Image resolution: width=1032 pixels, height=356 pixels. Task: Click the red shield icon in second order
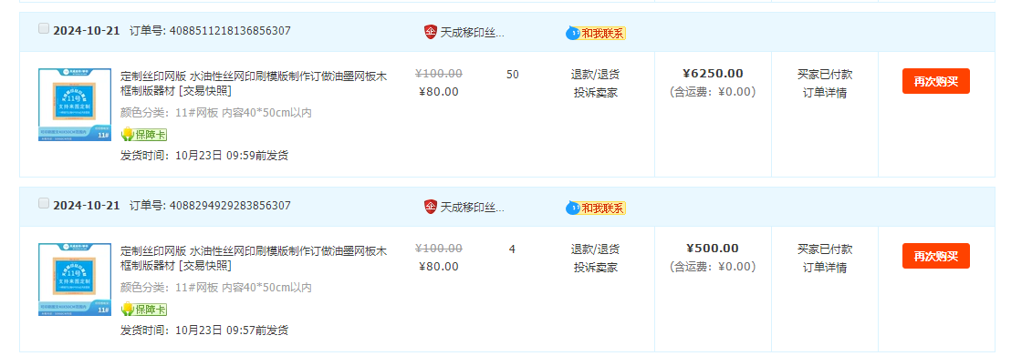430,207
